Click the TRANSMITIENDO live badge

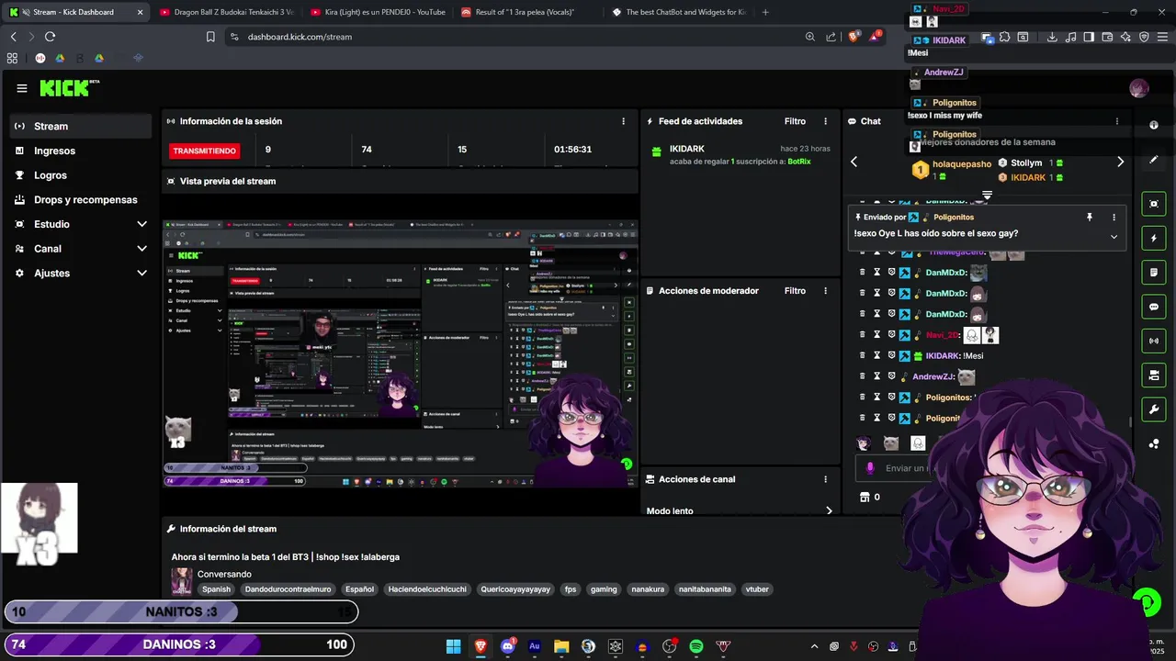(x=204, y=151)
